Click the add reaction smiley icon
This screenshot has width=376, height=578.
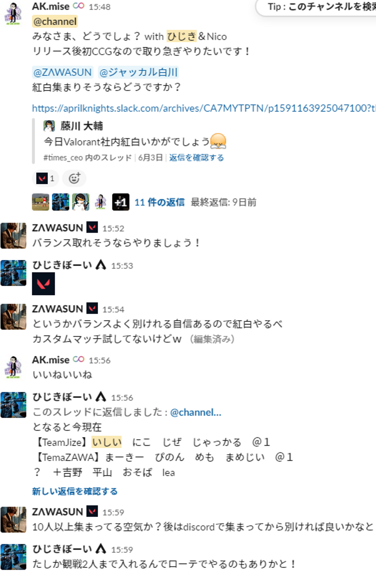[74, 178]
